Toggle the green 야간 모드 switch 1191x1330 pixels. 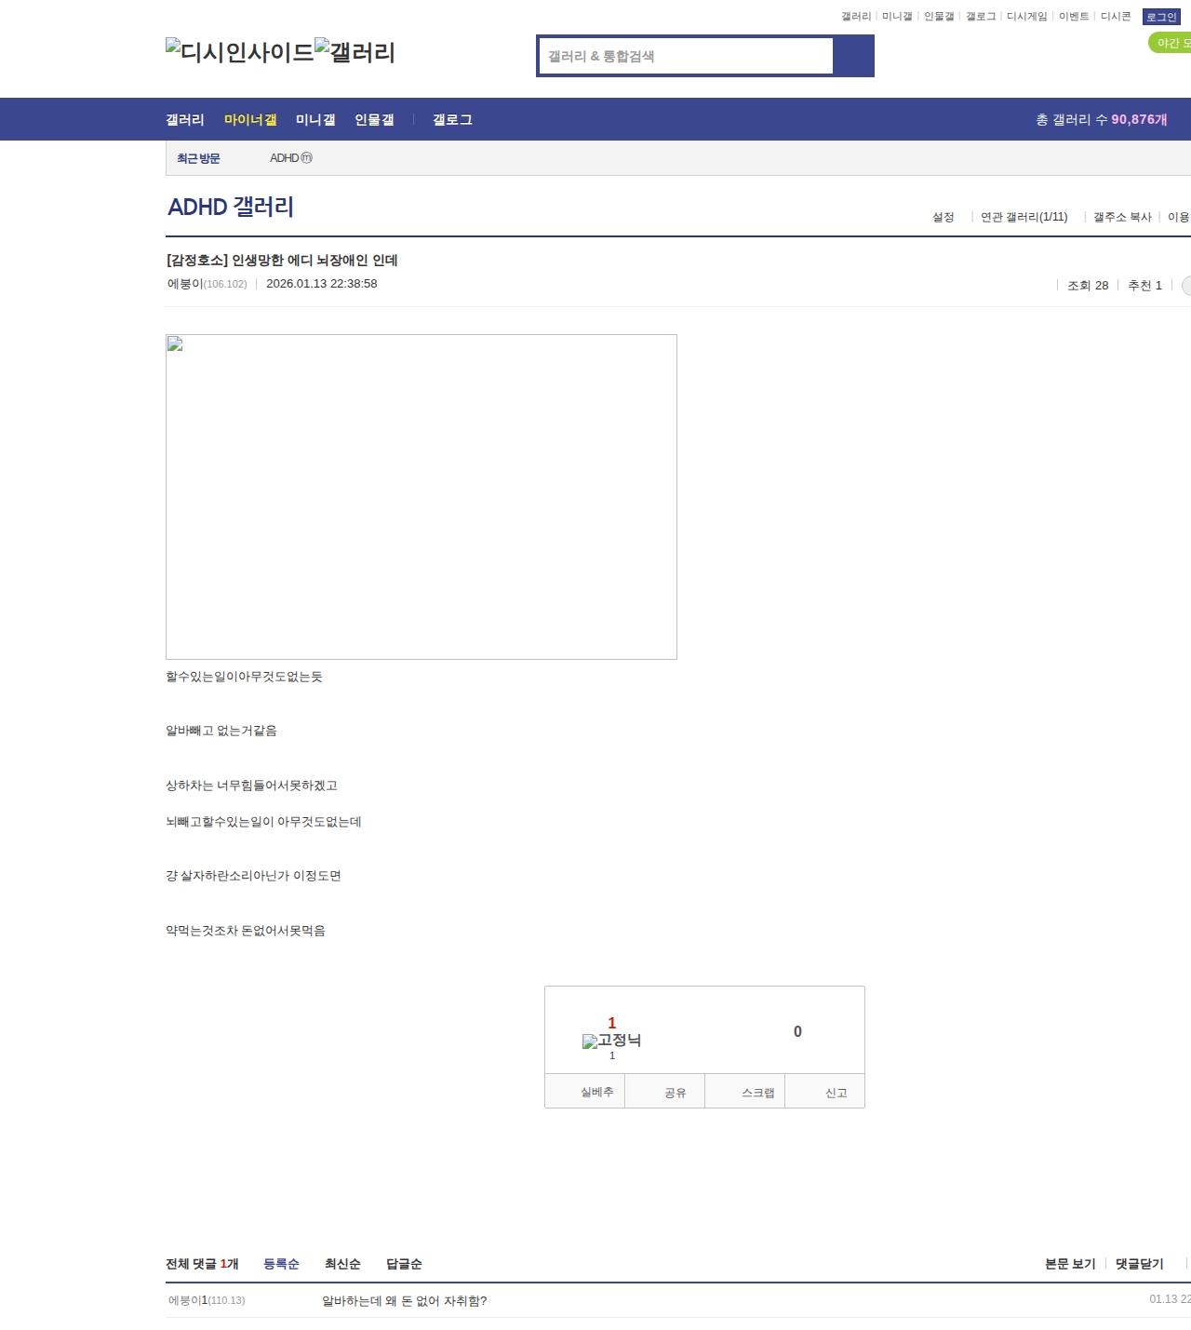1171,43
